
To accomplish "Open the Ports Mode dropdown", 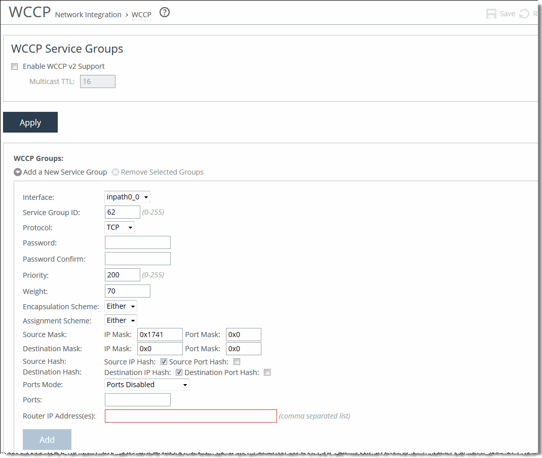I will click(x=146, y=385).
